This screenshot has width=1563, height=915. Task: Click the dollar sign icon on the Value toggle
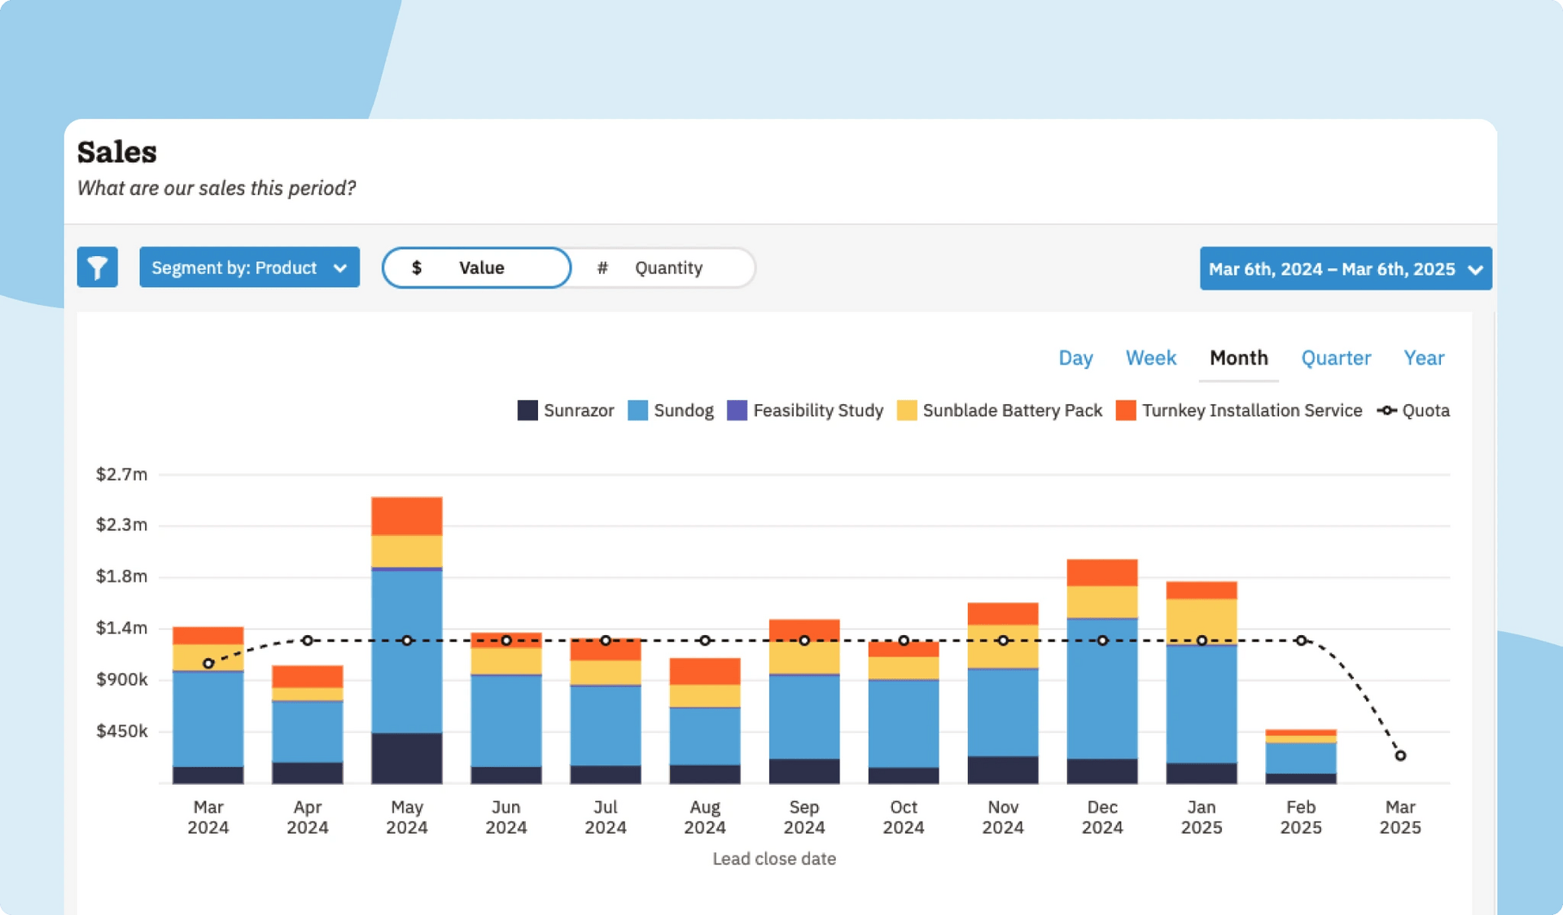tap(418, 268)
